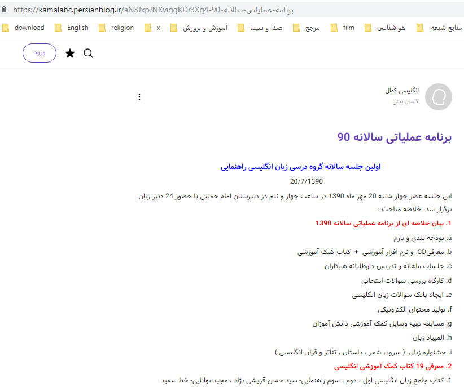Open the مرجع bookmarks folder
Image resolution: width=464 pixels, height=387 pixels.
(x=307, y=28)
